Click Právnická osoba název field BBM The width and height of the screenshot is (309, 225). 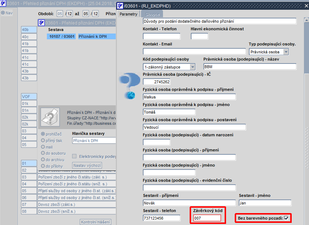click(250, 67)
